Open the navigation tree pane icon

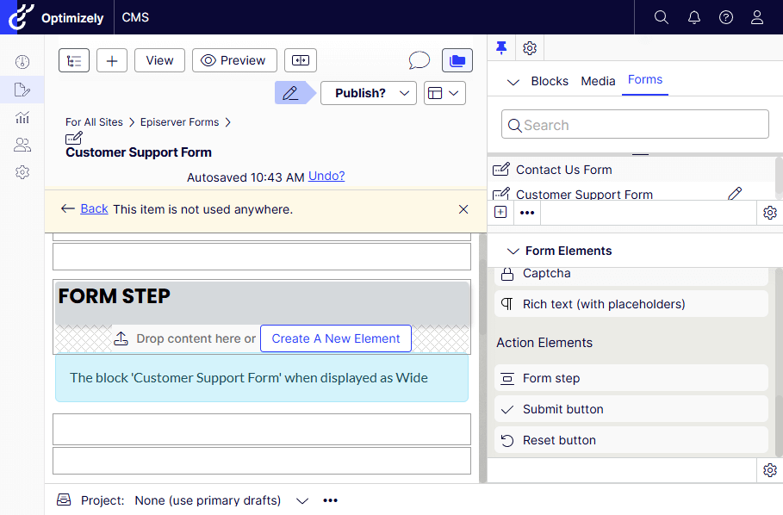click(74, 60)
